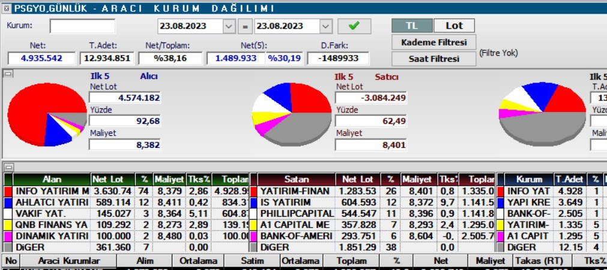
Task: Sort by the Kurum column header
Action: (529, 180)
